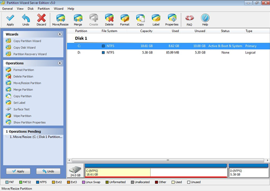Open the Partition menu
The height and width of the screenshot is (191, 270).
pos(43,9)
